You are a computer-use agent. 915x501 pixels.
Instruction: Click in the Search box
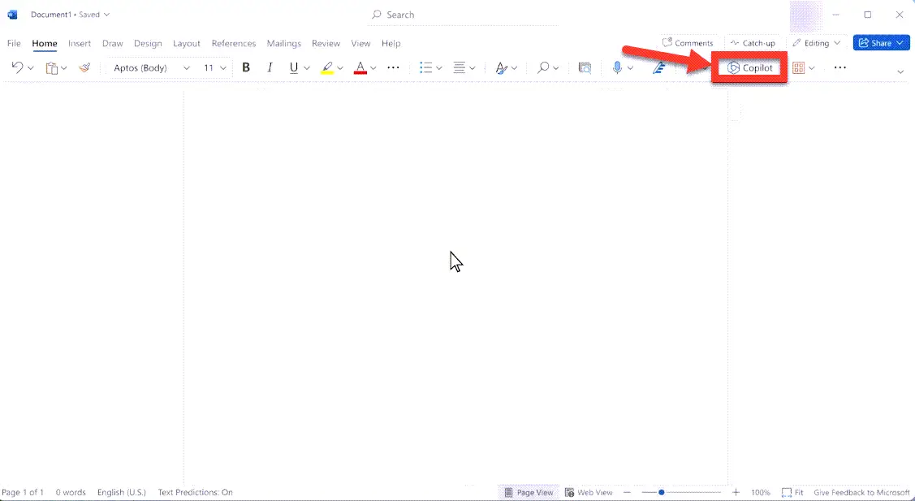464,15
